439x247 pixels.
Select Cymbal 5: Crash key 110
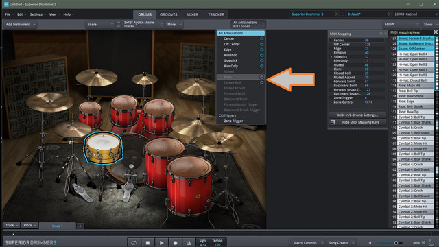(x=416, y=128)
